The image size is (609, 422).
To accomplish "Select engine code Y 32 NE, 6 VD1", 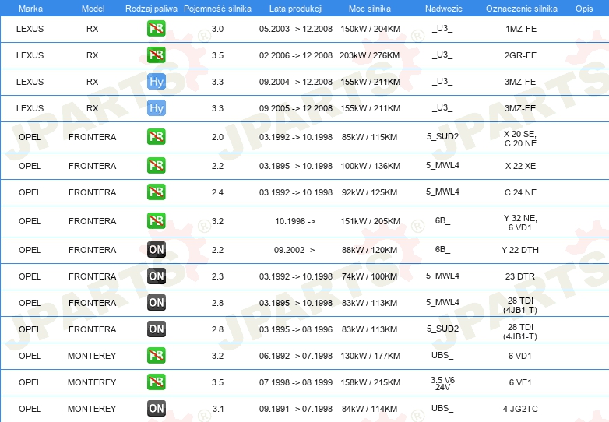I will (520, 223).
